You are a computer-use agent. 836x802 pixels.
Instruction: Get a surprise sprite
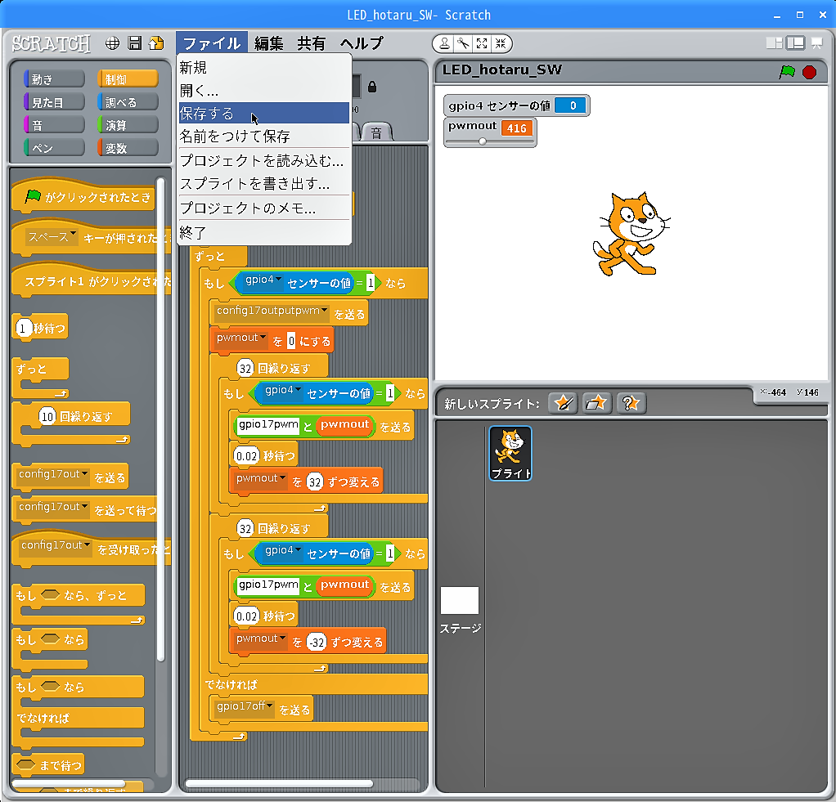pyautogui.click(x=631, y=403)
